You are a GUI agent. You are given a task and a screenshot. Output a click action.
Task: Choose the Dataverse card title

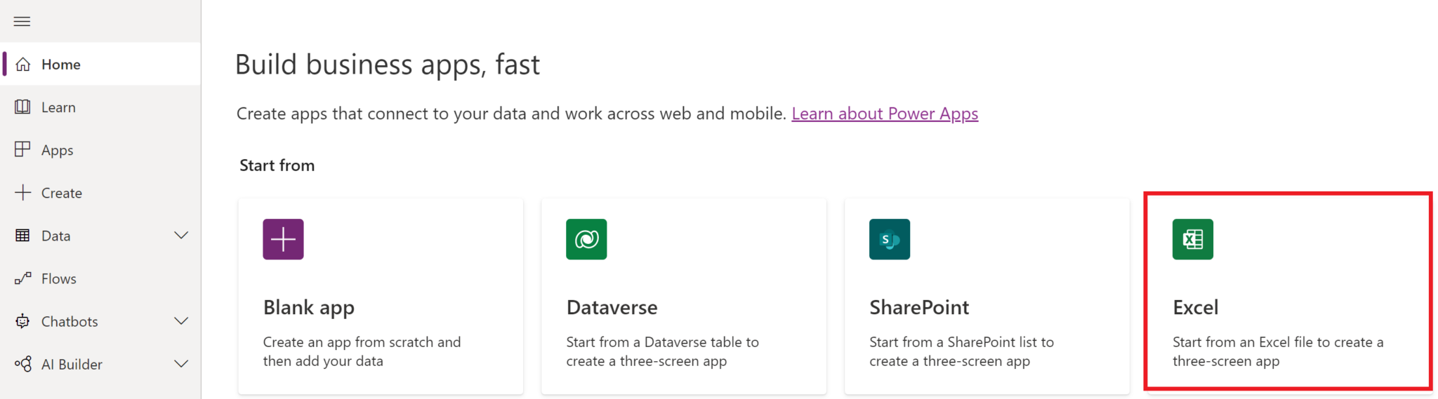point(612,307)
